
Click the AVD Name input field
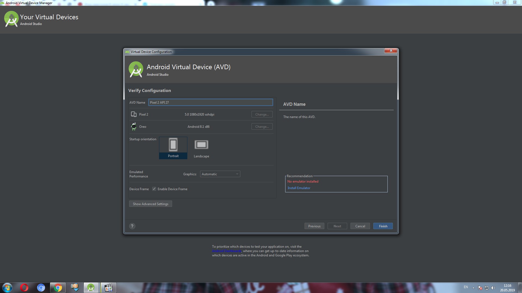[210, 102]
